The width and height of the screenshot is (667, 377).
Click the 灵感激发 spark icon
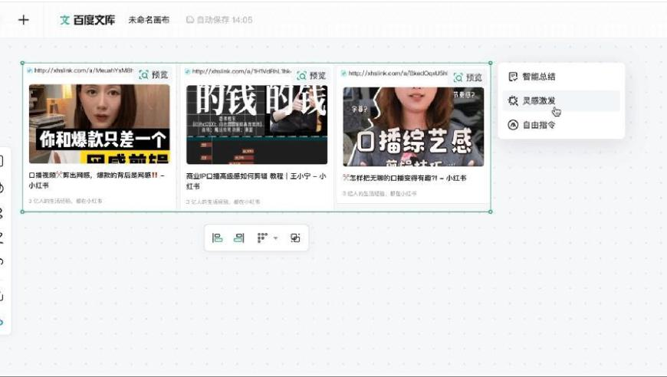click(513, 100)
